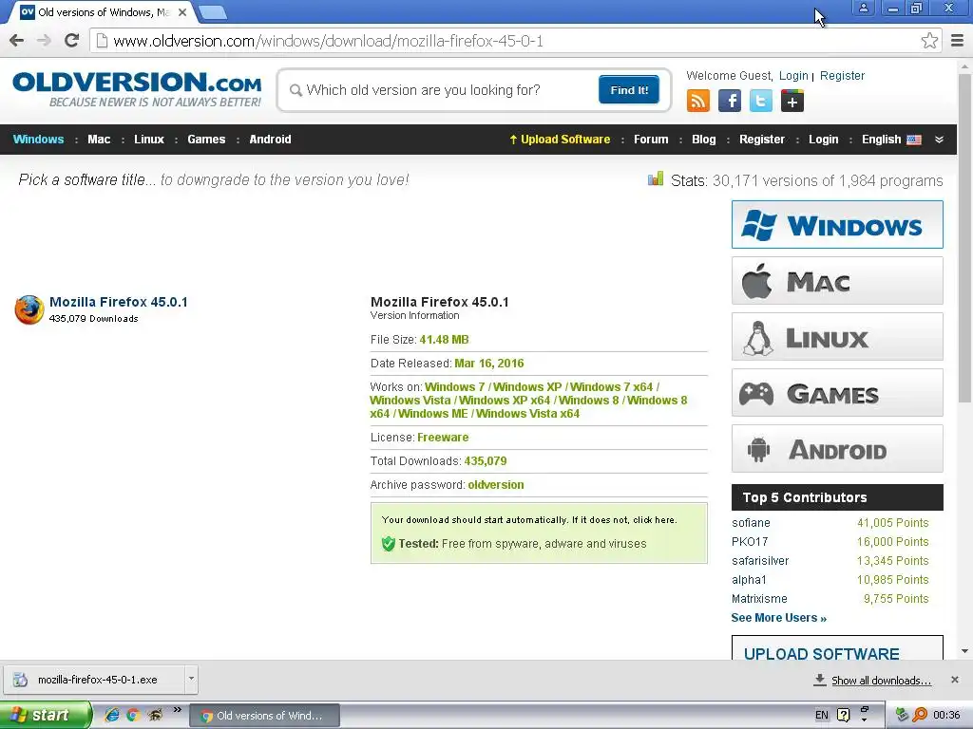Screen dimensions: 973x729
Task: Click the Mozilla Firefox logo icon
Action: pyautogui.click(x=29, y=309)
